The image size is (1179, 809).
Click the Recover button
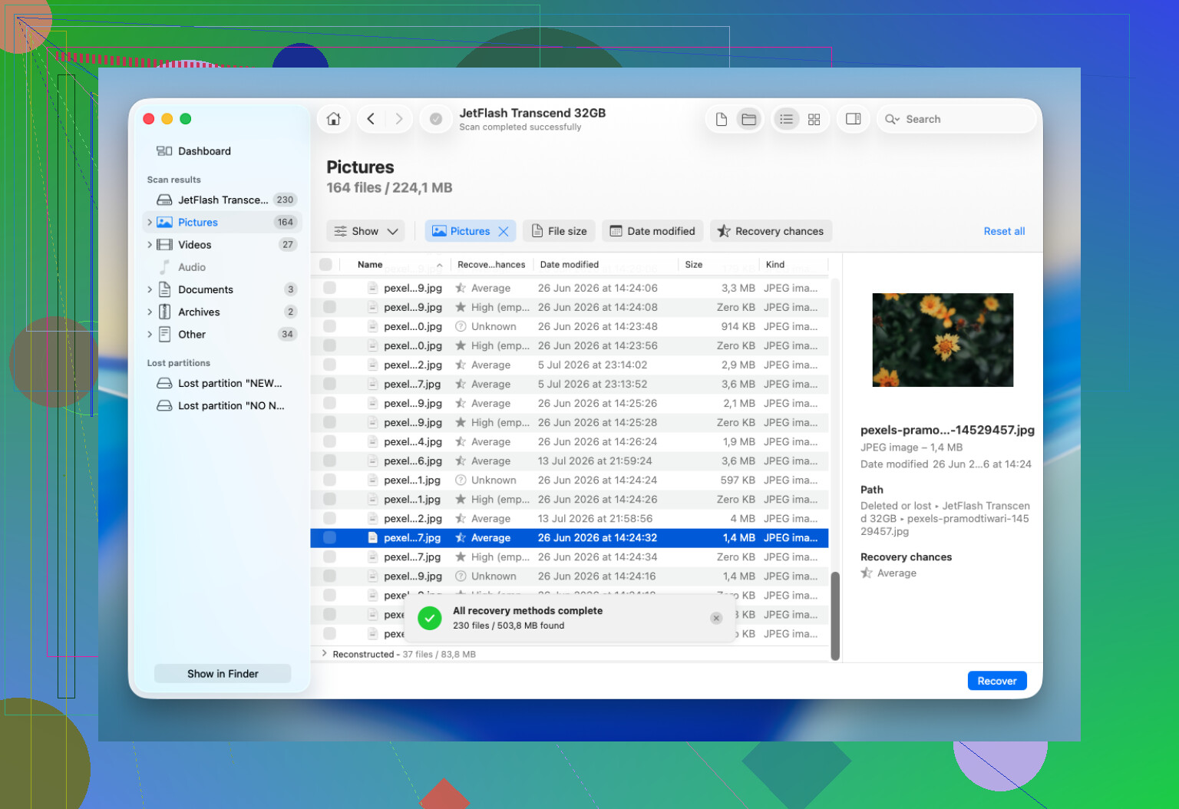tap(996, 681)
